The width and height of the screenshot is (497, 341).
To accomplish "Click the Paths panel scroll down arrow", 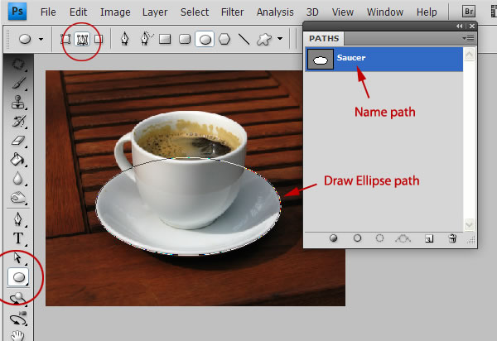I will [x=469, y=224].
